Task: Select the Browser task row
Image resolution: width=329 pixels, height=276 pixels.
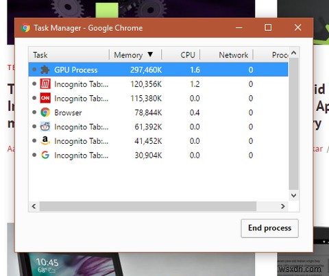Action: (x=158, y=112)
